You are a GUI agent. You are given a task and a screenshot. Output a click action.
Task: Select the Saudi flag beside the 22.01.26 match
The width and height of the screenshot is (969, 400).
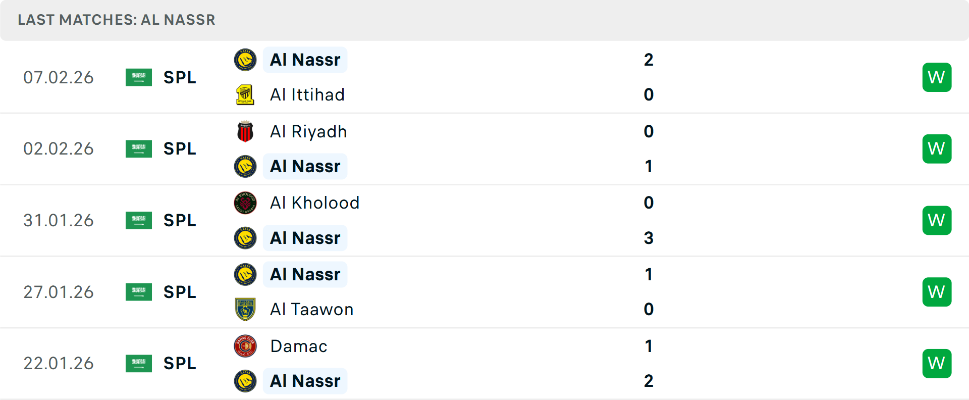[x=139, y=363]
